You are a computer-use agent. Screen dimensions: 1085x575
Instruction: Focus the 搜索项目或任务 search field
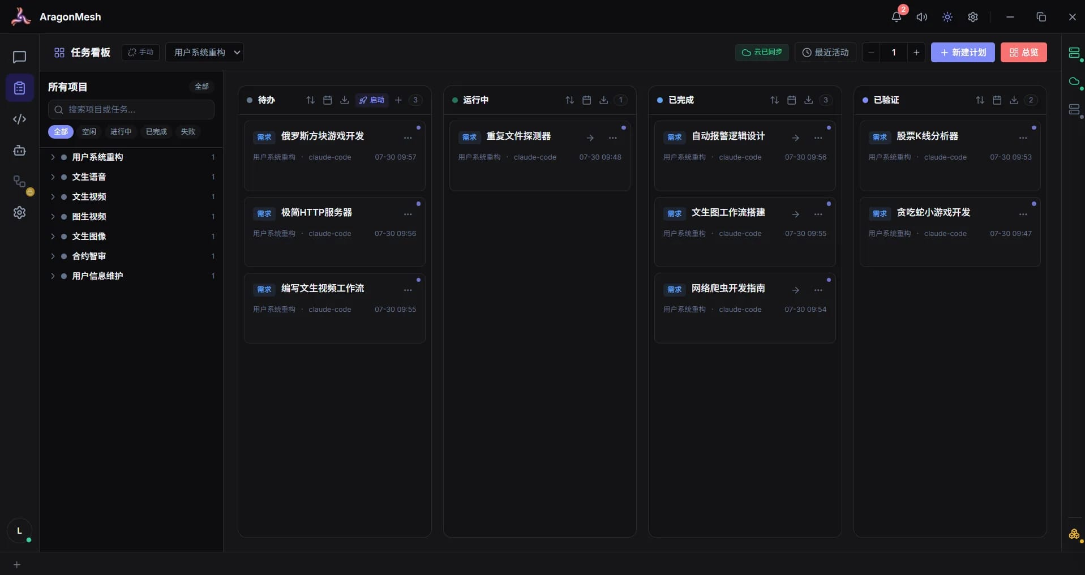[x=131, y=109]
